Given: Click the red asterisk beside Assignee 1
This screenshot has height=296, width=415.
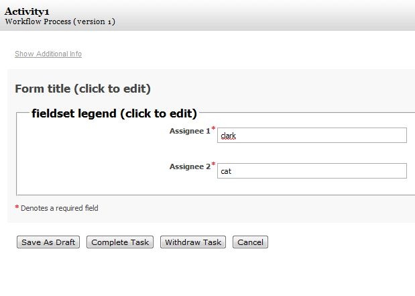Looking at the screenshot, I should click(x=213, y=130).
